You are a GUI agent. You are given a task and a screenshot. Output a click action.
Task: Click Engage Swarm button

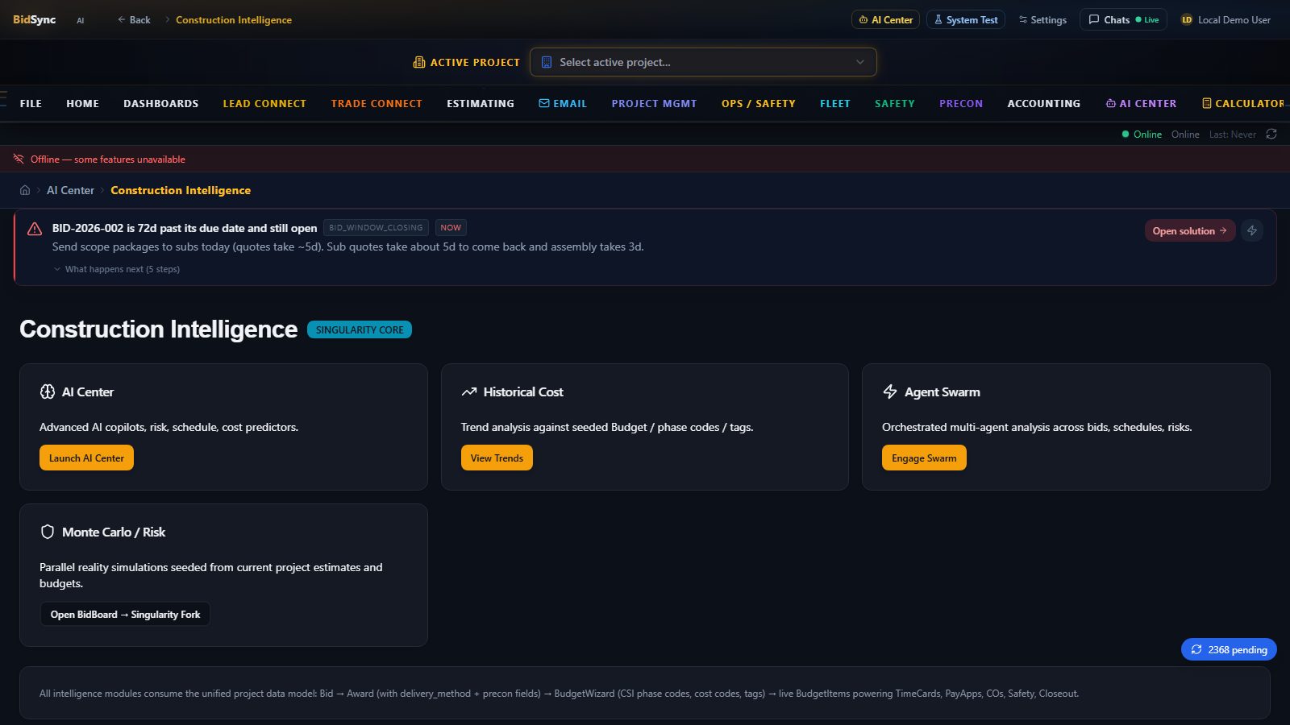pos(924,458)
